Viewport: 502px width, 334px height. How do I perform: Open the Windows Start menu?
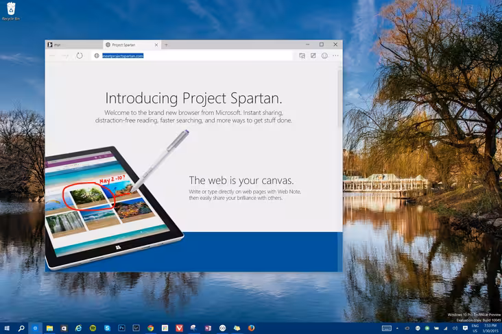tap(7, 329)
